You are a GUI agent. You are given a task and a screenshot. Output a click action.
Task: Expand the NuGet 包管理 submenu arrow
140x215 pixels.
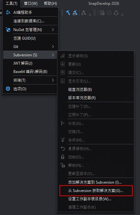tap(53, 30)
